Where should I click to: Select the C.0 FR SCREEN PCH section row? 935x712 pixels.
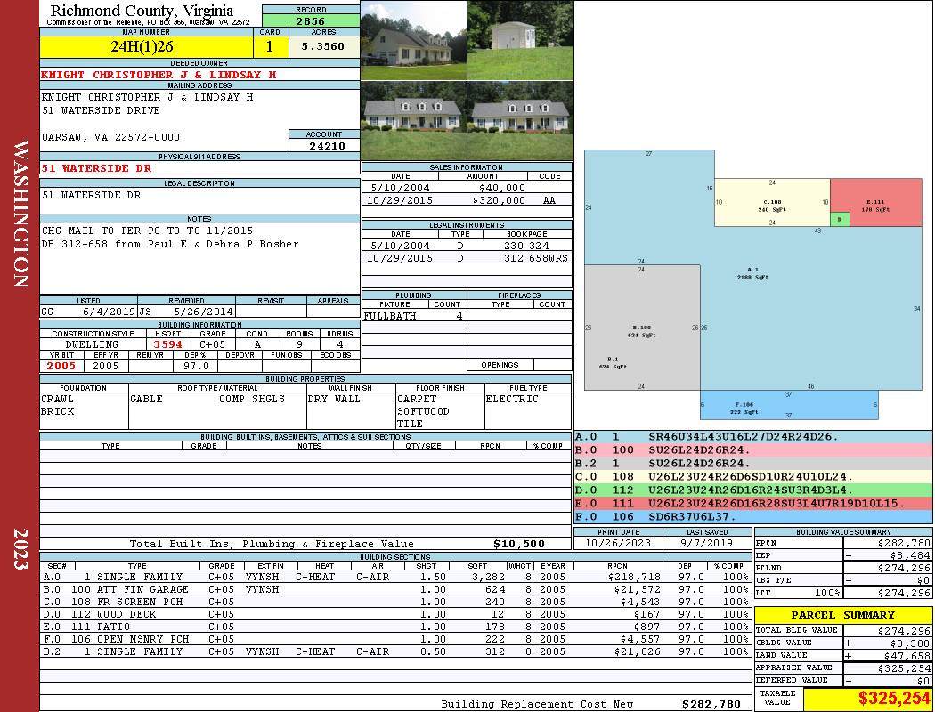pyautogui.click(x=395, y=602)
